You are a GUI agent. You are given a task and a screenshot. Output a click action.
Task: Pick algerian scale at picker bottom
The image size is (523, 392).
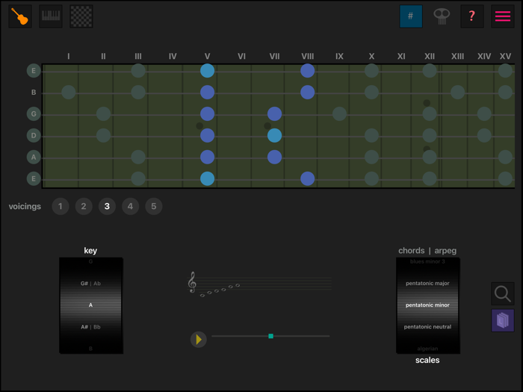427,349
